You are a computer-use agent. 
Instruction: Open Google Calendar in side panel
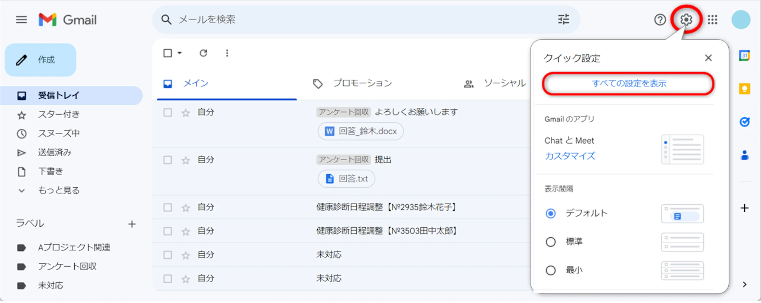coord(744,56)
